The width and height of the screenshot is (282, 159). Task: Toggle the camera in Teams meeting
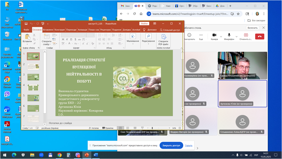pyautogui.click(x=214, y=36)
